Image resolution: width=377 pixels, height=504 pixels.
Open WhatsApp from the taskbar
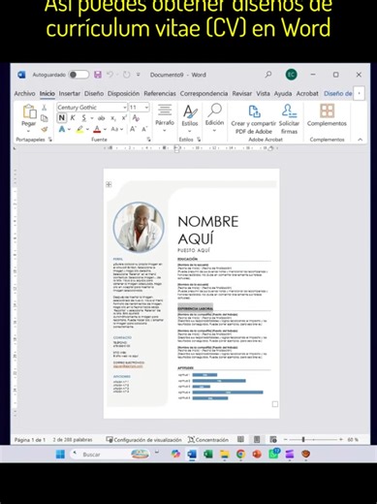click(x=273, y=455)
